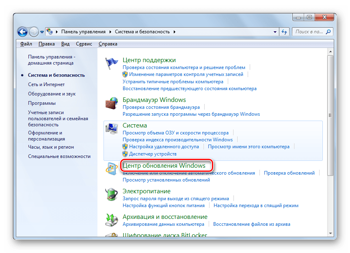Open Диспетчер устройств link
The height and width of the screenshot is (253, 350).
coord(153,154)
